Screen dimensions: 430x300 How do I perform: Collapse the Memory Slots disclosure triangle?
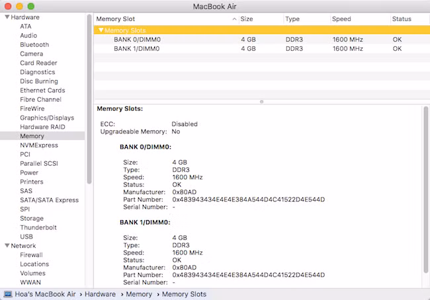(x=101, y=30)
